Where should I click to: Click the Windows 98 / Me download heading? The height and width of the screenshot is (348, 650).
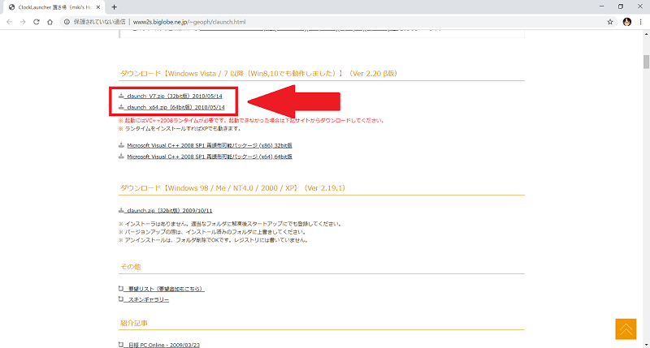click(232, 188)
